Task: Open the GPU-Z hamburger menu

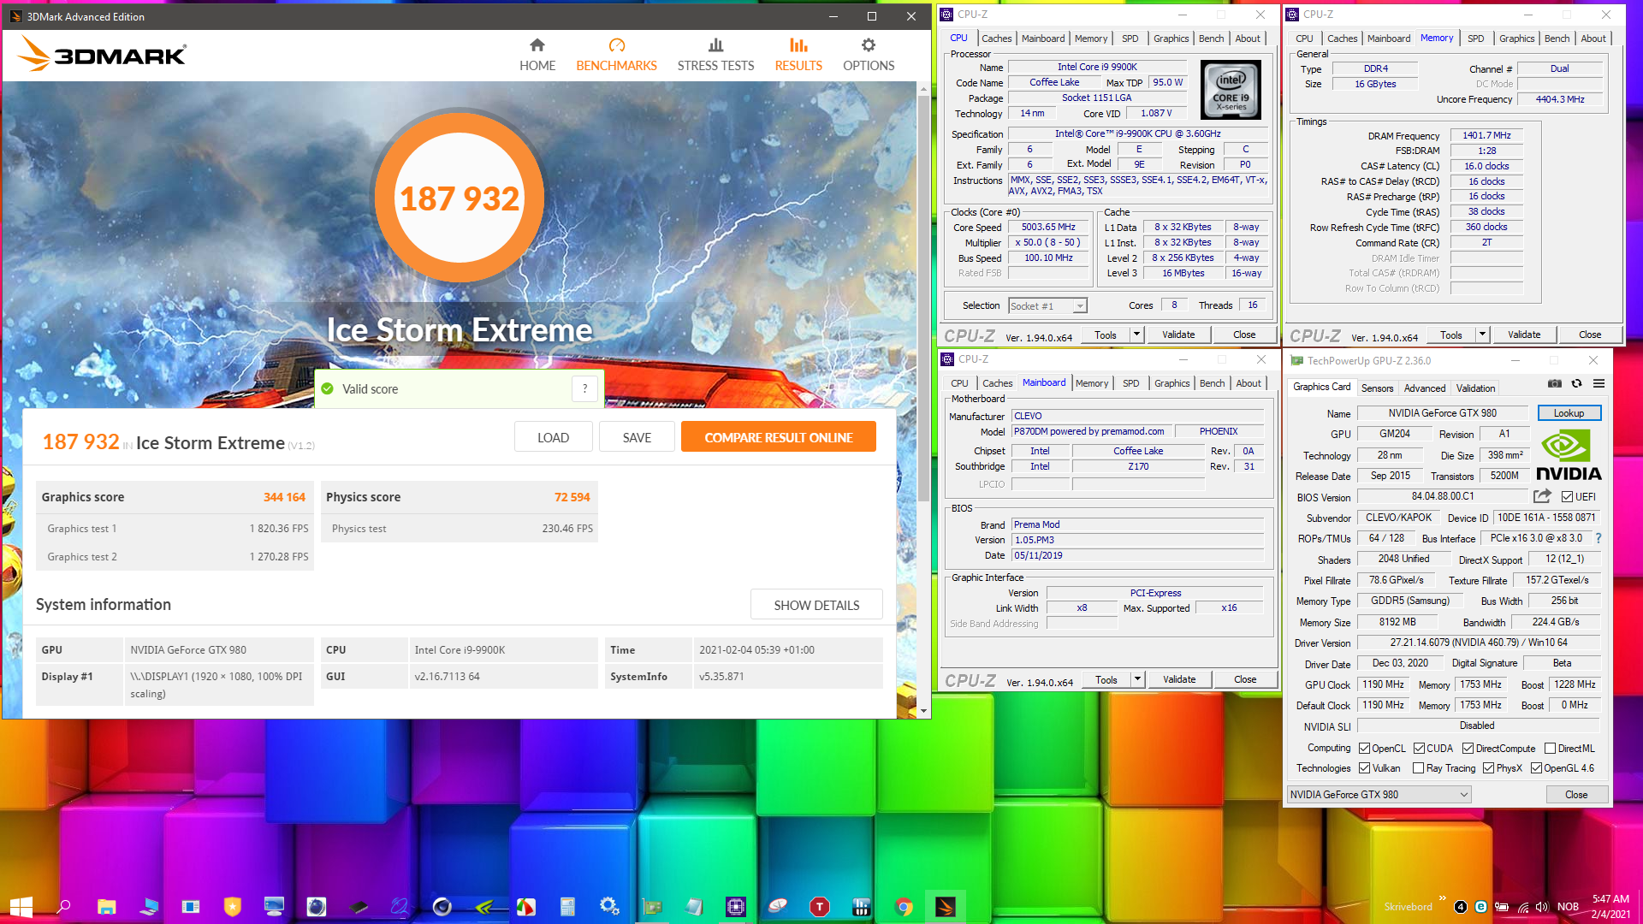Action: point(1599,384)
